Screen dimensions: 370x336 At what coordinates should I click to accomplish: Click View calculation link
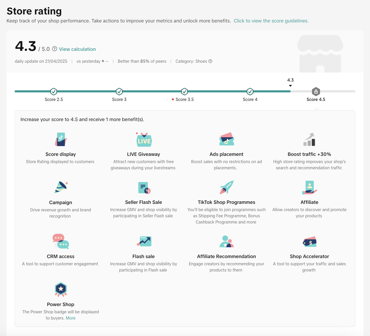tap(77, 49)
